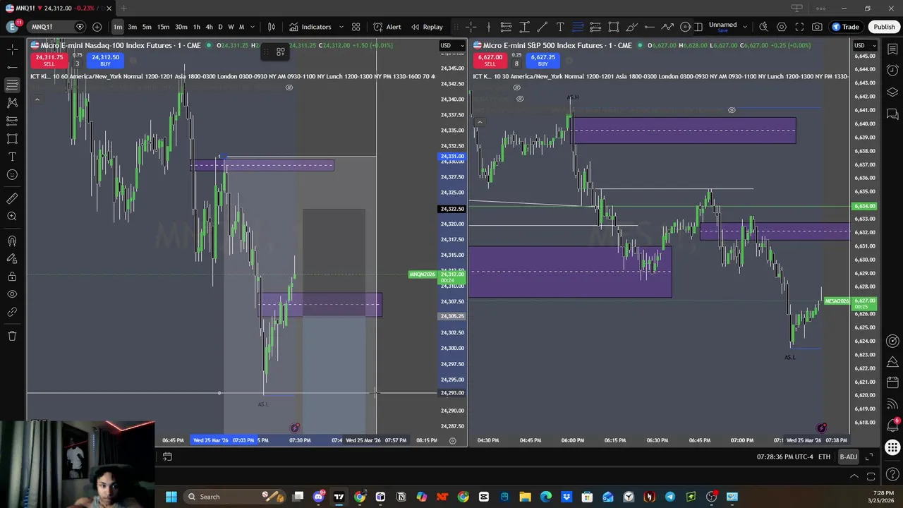This screenshot has height=508, width=903.
Task: Remove drawings with the trash icon
Action: (x=12, y=337)
